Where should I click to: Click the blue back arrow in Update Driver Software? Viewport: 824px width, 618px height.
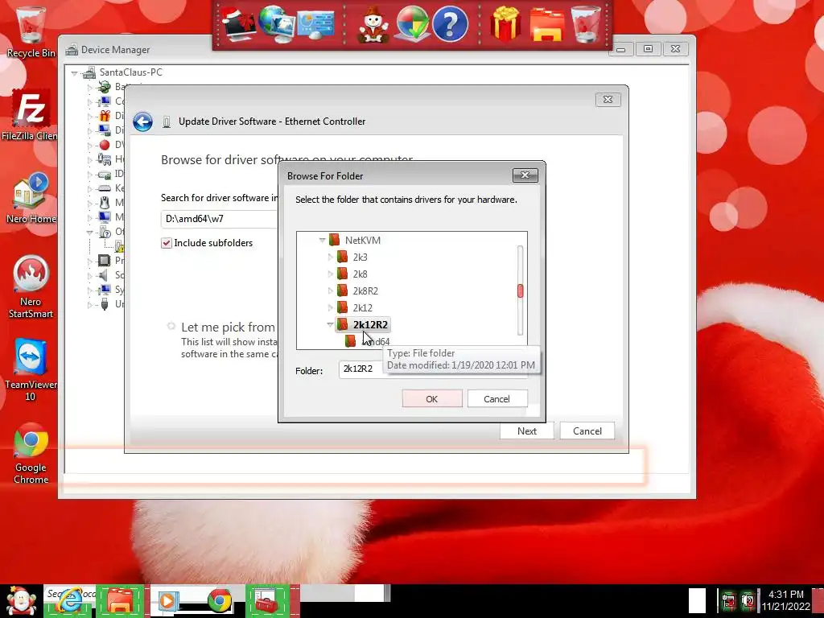click(x=142, y=122)
